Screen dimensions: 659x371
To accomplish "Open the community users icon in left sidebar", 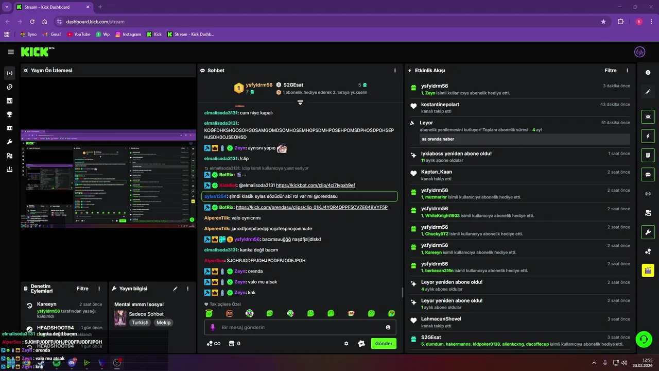I will (x=9, y=156).
